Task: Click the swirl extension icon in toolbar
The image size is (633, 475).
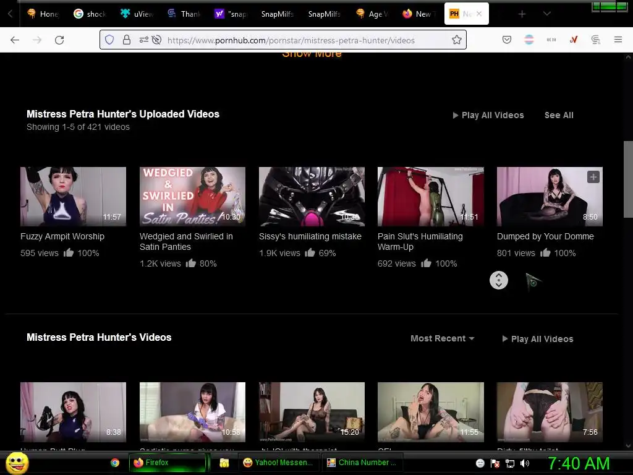Action: (595, 40)
